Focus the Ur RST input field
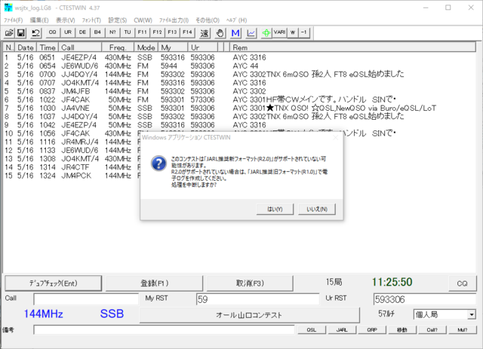This screenshot has height=349, width=483. (x=425, y=299)
